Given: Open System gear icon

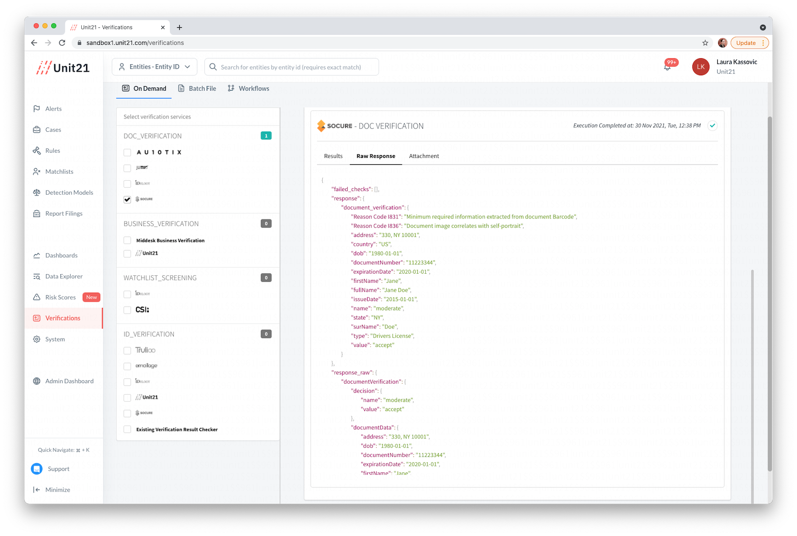Looking at the screenshot, I should 36,339.
